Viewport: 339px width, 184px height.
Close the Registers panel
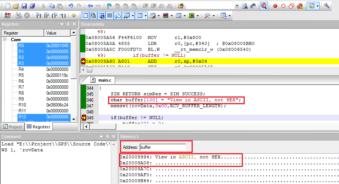pyautogui.click(x=74, y=24)
